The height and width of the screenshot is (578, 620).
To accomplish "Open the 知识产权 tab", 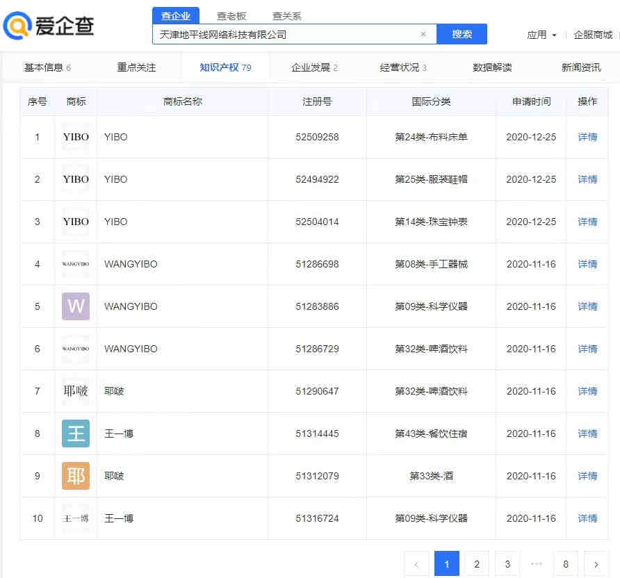I will click(225, 67).
